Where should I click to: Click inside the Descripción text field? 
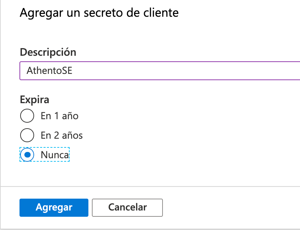pyautogui.click(x=139, y=70)
